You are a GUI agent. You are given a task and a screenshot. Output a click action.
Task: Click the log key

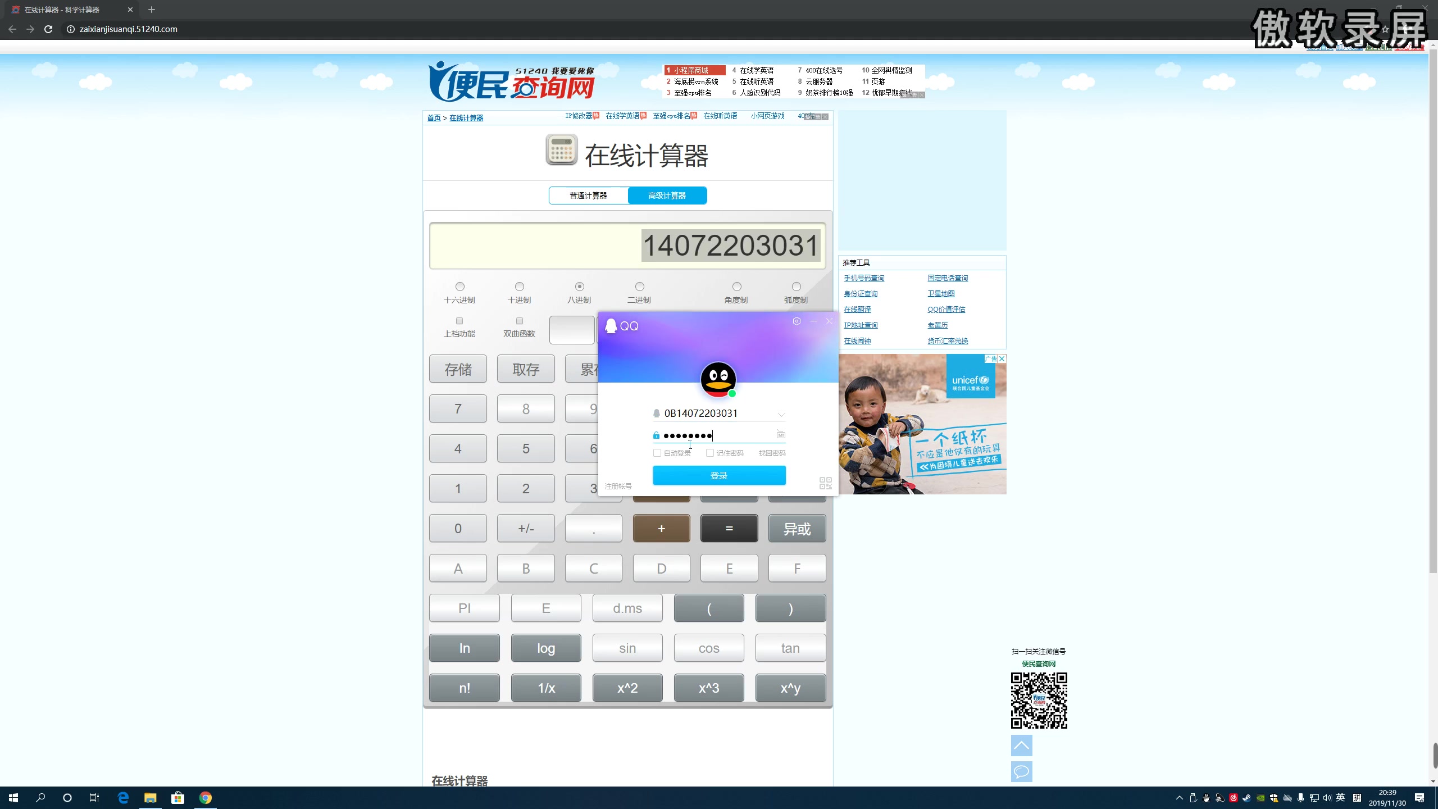coord(546,648)
